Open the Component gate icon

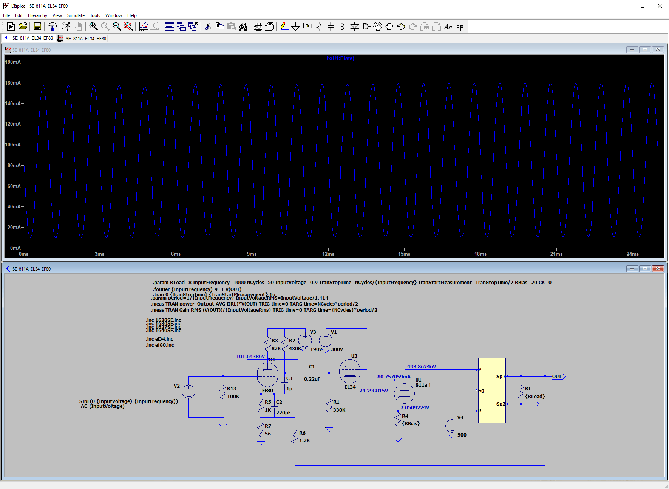coord(366,26)
